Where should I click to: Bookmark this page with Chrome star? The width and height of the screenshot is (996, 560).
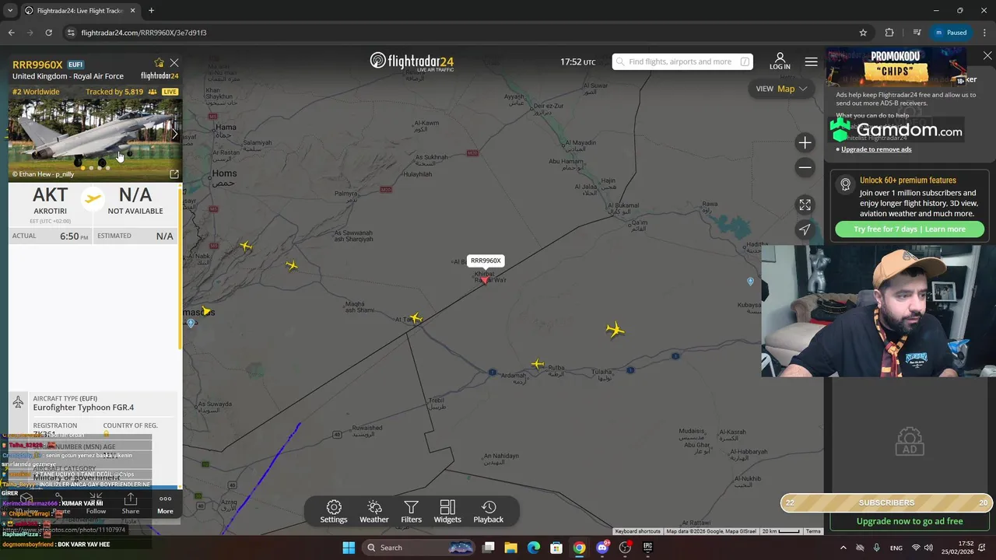863,33
